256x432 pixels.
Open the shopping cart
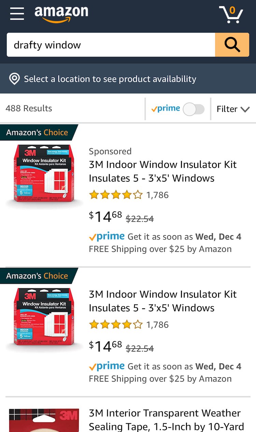231,14
